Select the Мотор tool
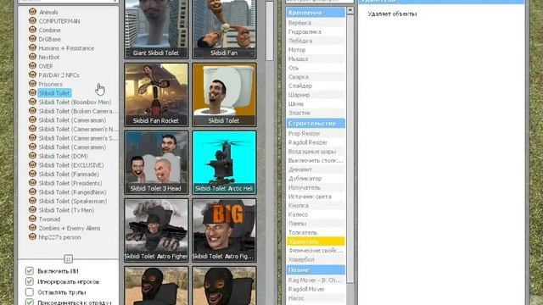Screen dimensions: 543x305 point(316,50)
